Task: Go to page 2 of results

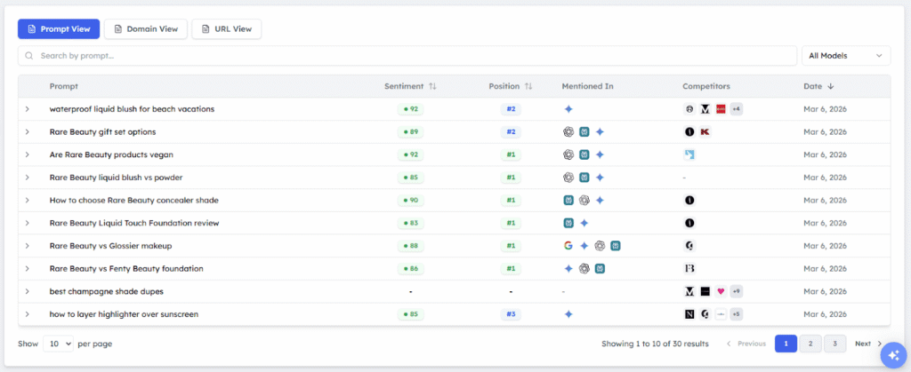Action: [x=810, y=344]
